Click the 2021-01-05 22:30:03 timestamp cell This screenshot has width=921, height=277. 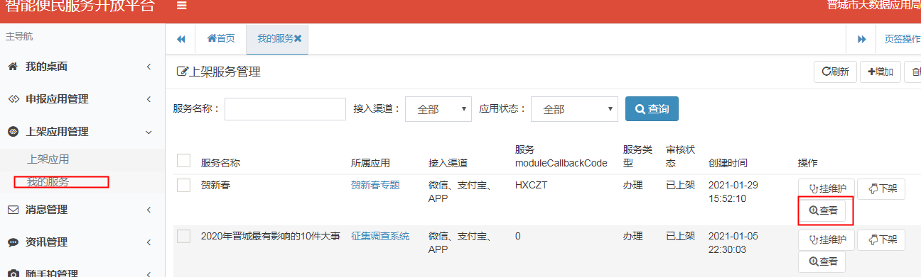(733, 243)
